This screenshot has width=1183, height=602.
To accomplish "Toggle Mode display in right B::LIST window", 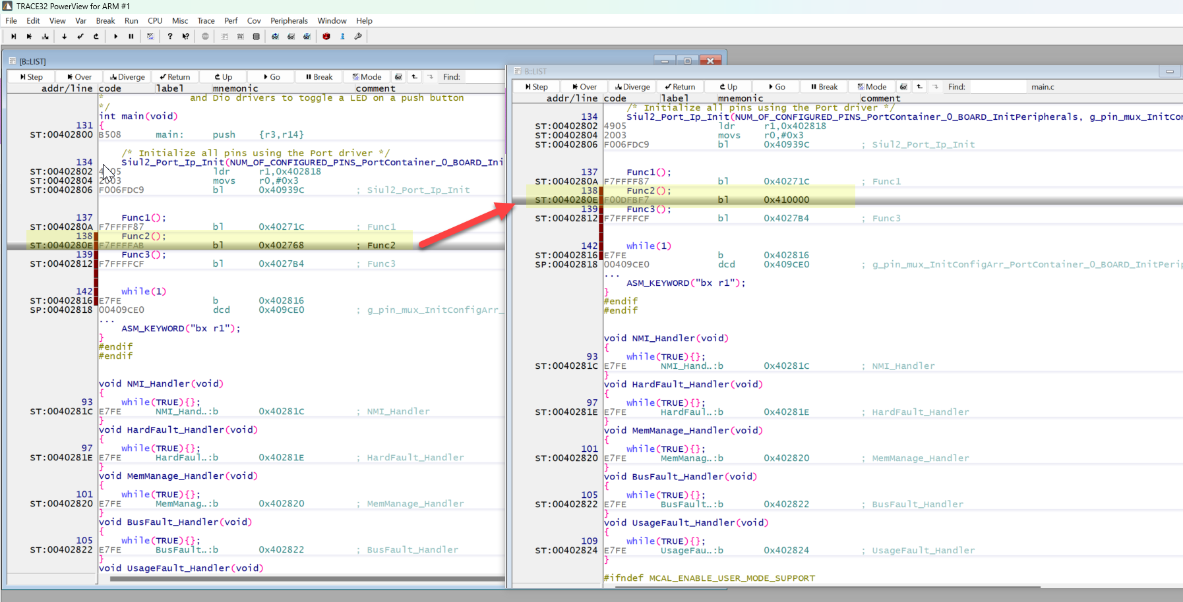I will (x=872, y=86).
